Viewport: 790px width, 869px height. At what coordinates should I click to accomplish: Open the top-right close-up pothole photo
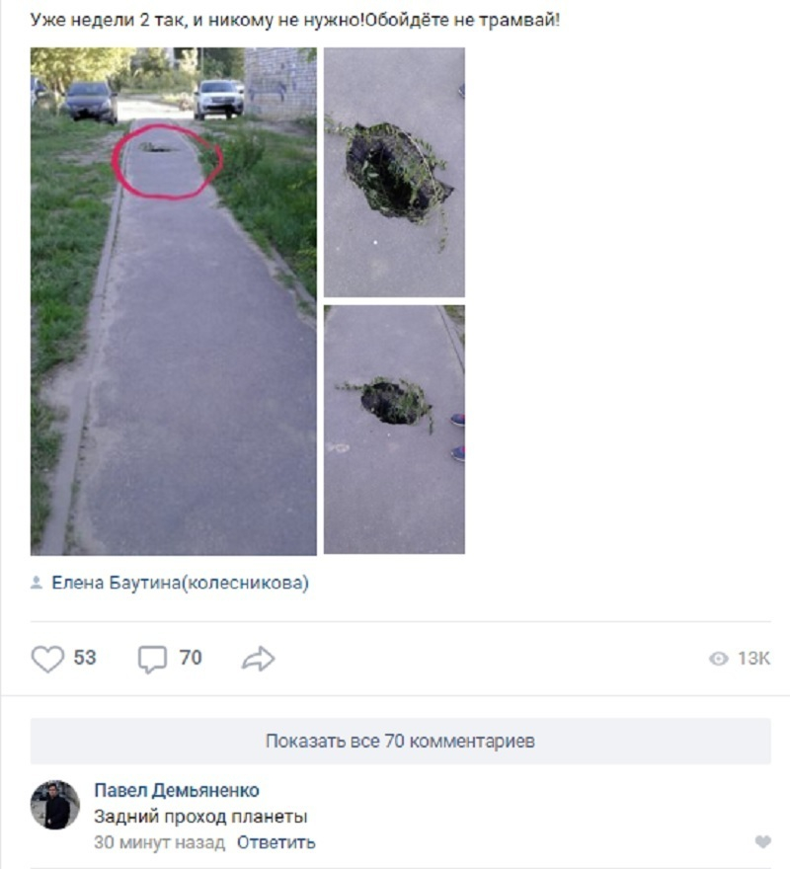click(x=394, y=172)
